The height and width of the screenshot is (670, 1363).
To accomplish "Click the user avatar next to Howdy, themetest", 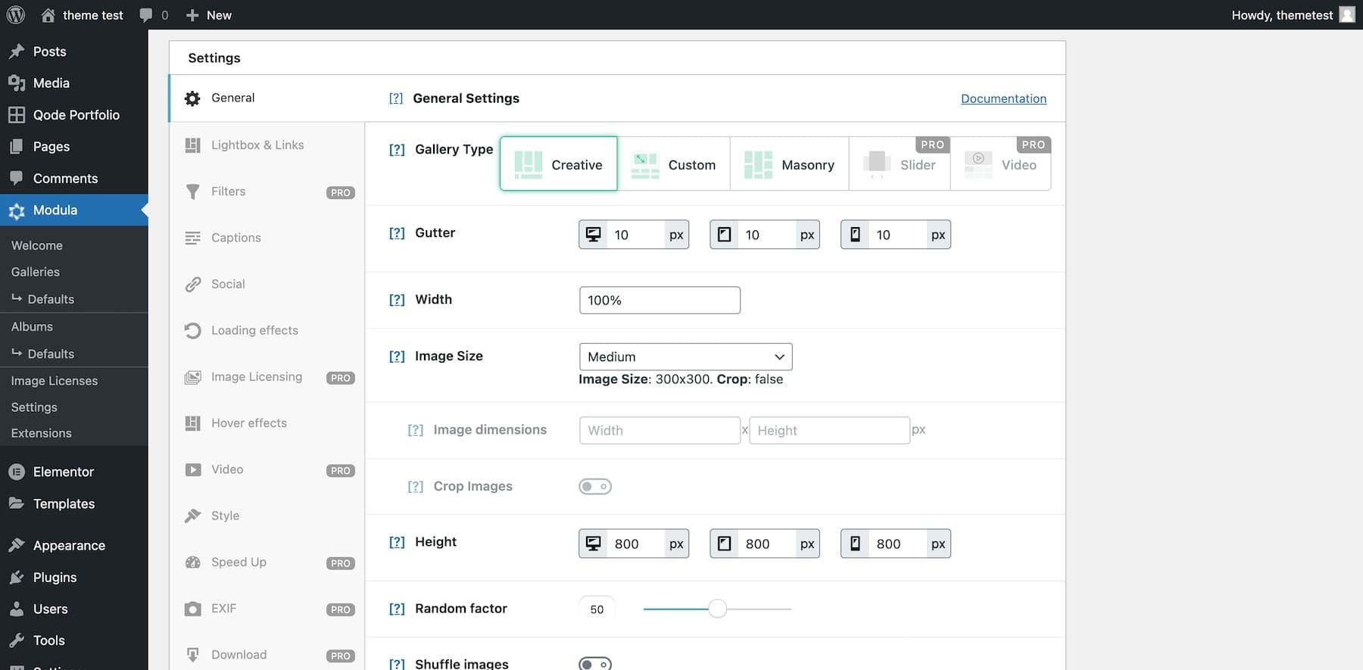I will point(1347,14).
